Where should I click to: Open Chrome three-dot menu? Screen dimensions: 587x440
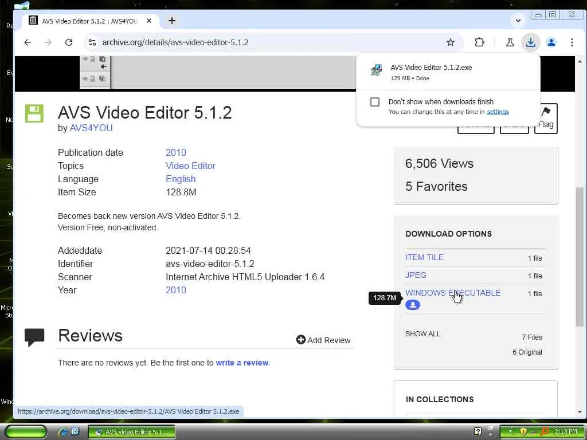tap(572, 42)
